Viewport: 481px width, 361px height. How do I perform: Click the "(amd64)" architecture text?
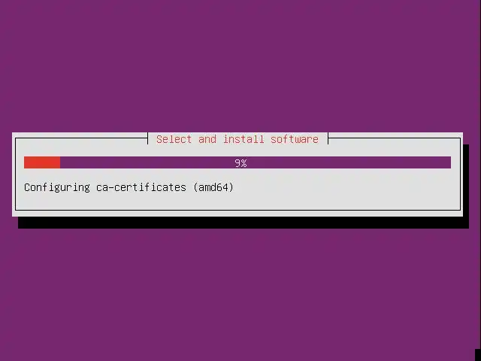pyautogui.click(x=213, y=187)
